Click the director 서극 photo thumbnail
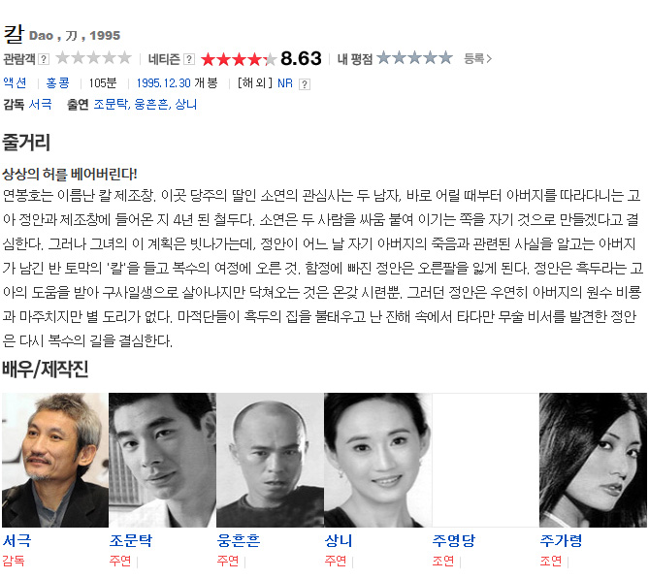This screenshot has width=649, height=579. point(55,460)
